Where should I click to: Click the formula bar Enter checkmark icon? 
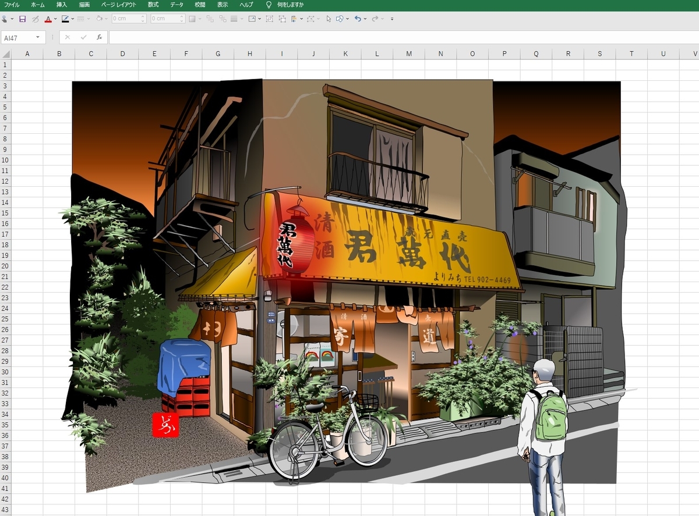point(83,37)
